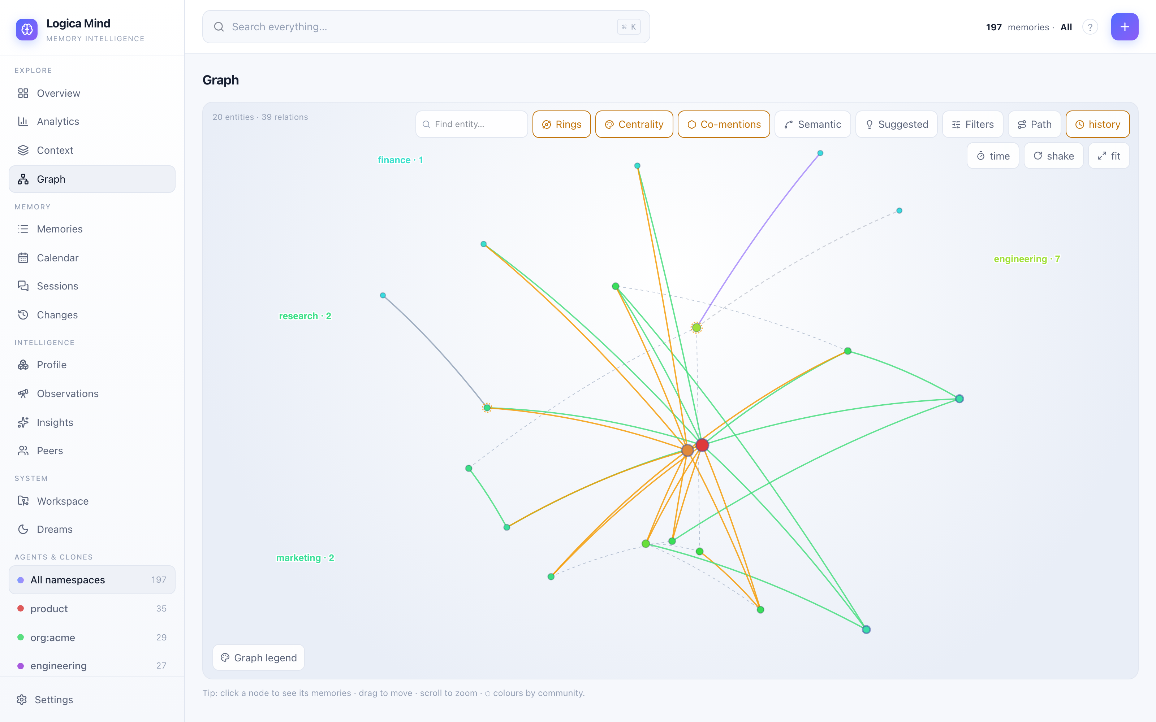This screenshot has height=722, width=1156.
Task: Click the research · 2 community label
Action: click(x=305, y=316)
